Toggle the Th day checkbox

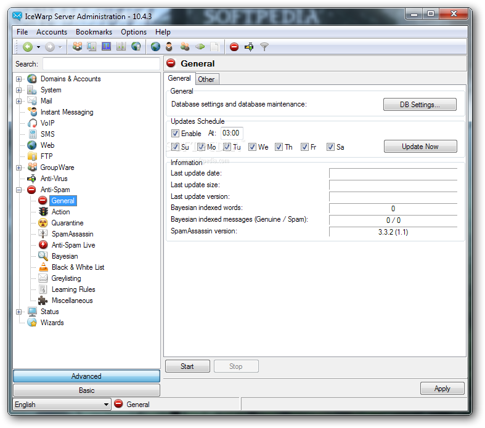(x=279, y=147)
